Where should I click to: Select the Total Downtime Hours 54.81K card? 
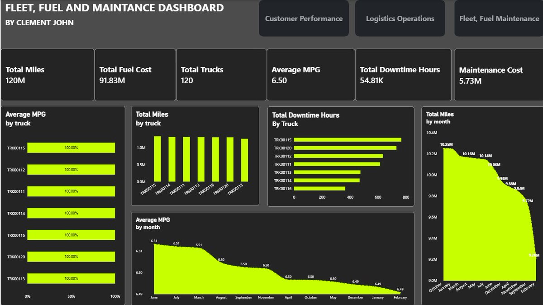click(403, 75)
